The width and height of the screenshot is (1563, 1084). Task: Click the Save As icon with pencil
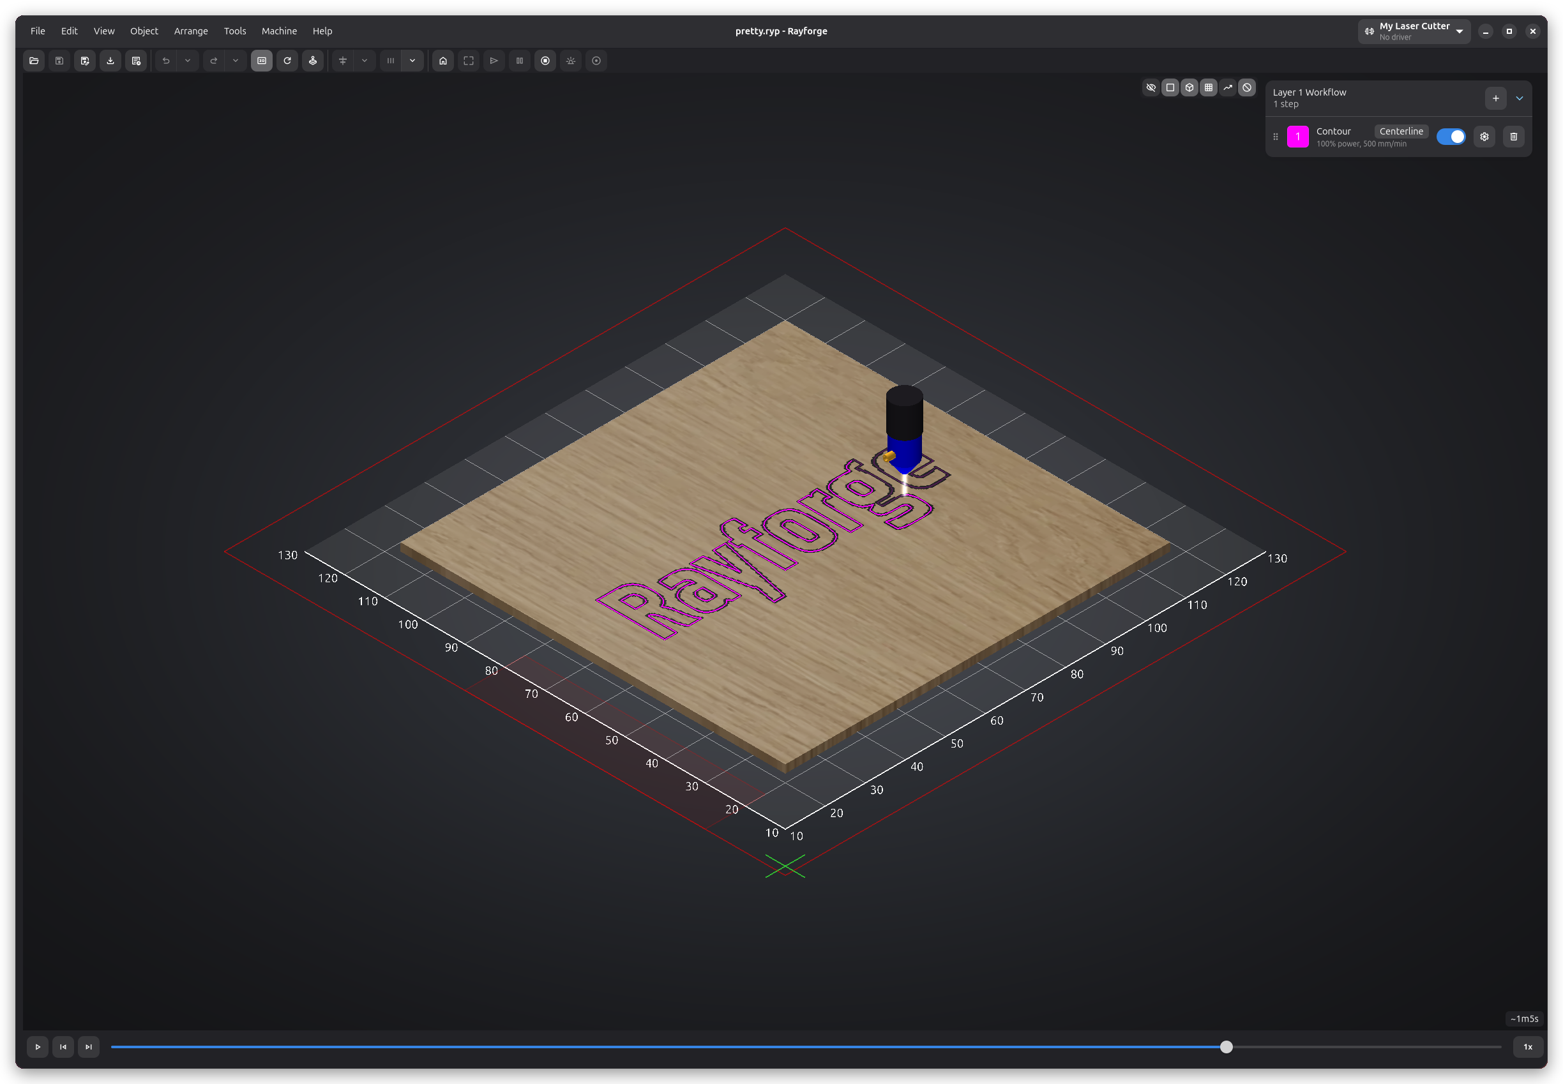pyautogui.click(x=85, y=61)
